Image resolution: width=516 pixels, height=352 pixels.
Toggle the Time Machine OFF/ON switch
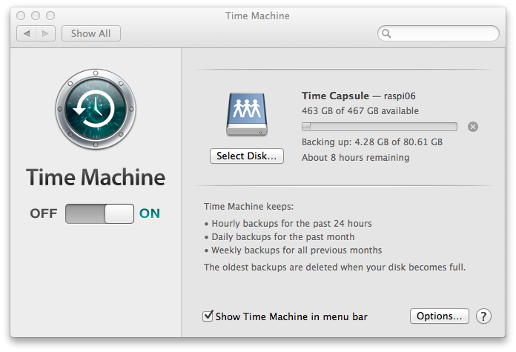coord(99,214)
